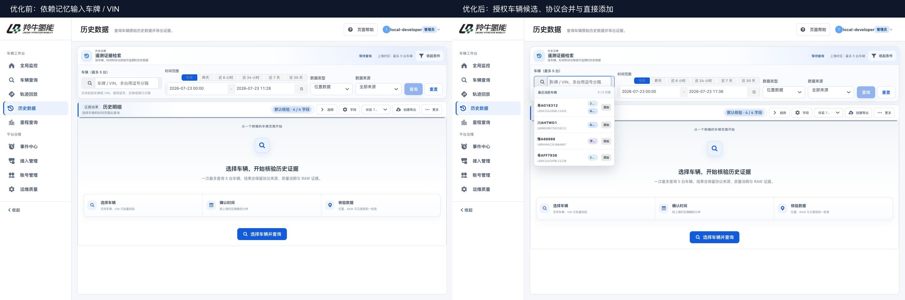Click the calendar icon beside 2026-07-23 11:36
This screenshot has width=905, height=300.
click(754, 92)
